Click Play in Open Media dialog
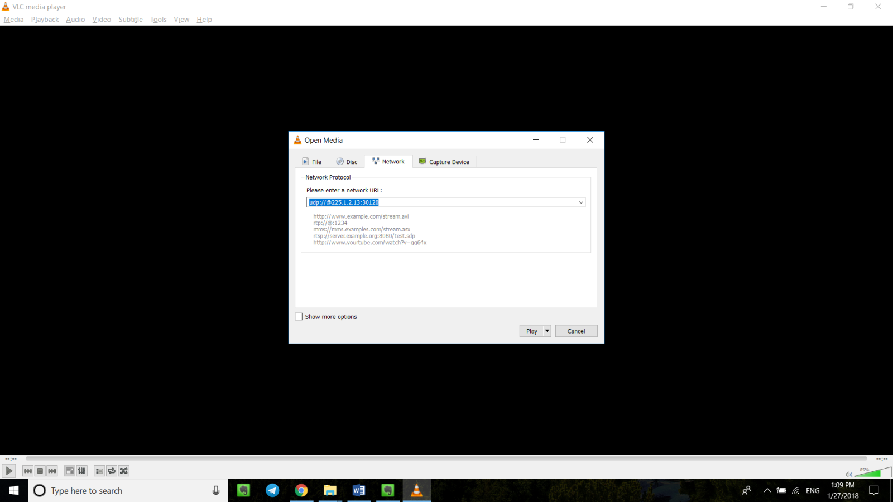This screenshot has width=893, height=502. point(531,331)
